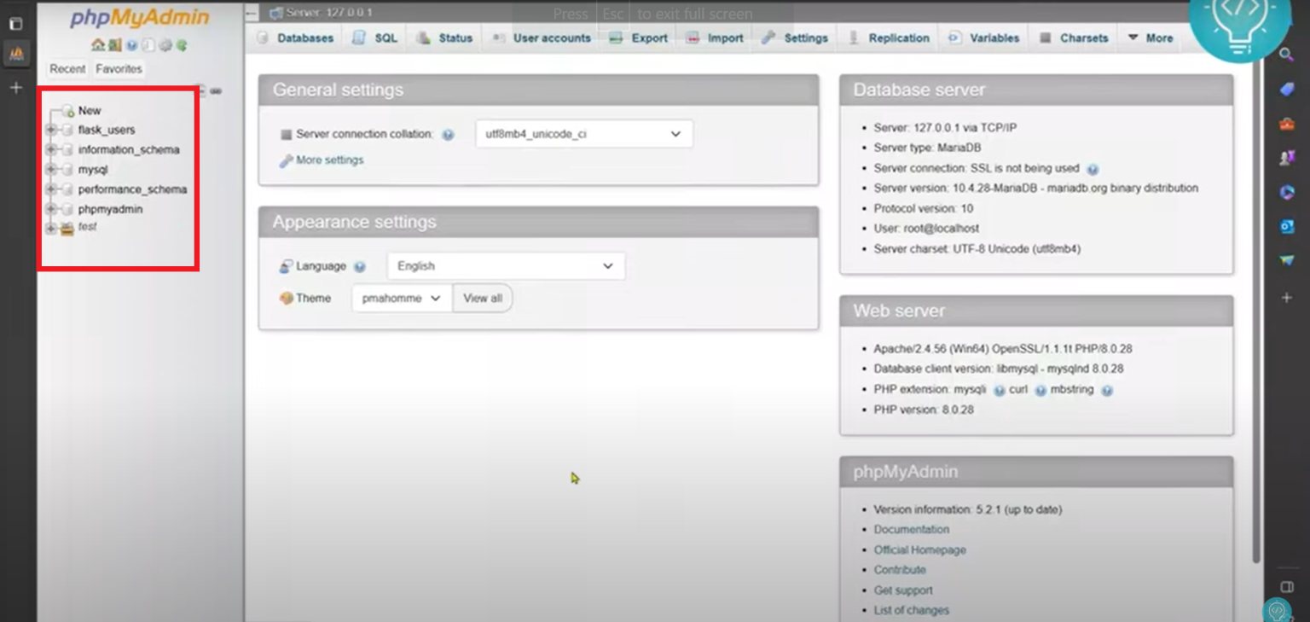The height and width of the screenshot is (622, 1310).
Task: Click the help icon next to Language
Action: tap(360, 267)
